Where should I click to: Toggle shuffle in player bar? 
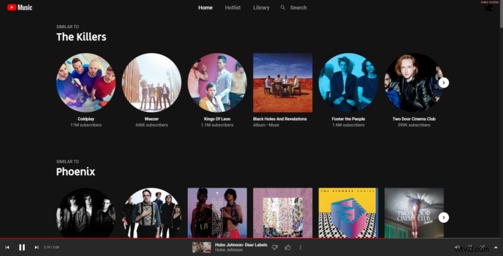click(x=482, y=247)
